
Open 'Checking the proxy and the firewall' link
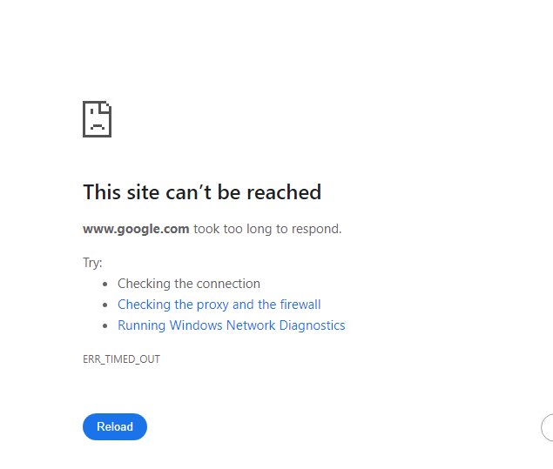pos(219,305)
